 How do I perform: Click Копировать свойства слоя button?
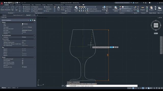[x=94, y=11]
